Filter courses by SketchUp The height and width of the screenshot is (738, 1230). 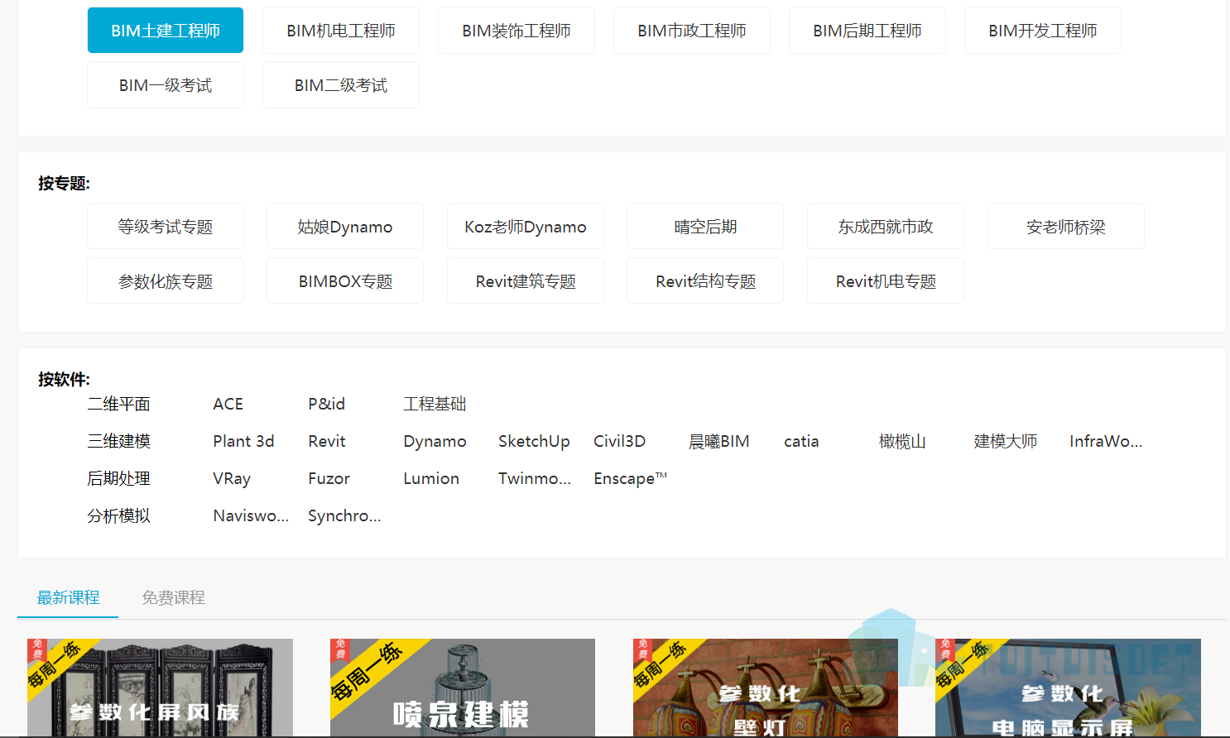[x=534, y=442]
